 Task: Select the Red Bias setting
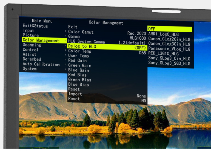tap(77, 75)
